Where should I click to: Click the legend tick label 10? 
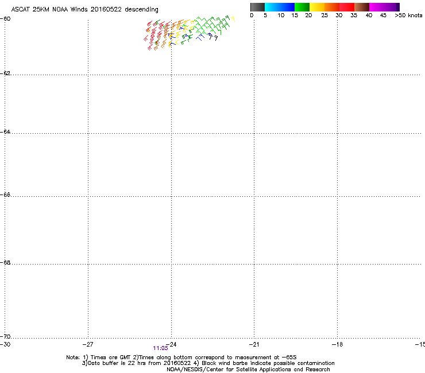pyautogui.click(x=281, y=15)
